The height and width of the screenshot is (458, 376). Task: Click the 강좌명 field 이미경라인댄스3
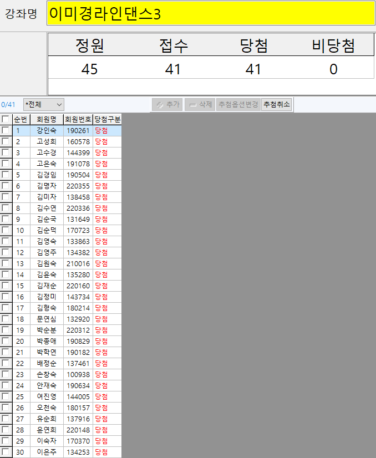(211, 13)
